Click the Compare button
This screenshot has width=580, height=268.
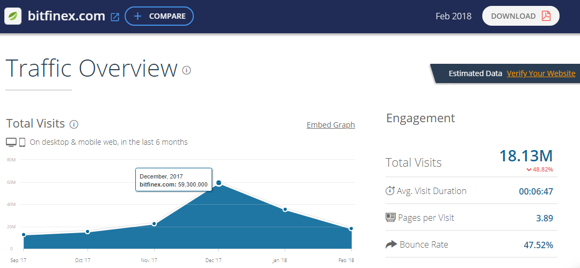(x=159, y=16)
